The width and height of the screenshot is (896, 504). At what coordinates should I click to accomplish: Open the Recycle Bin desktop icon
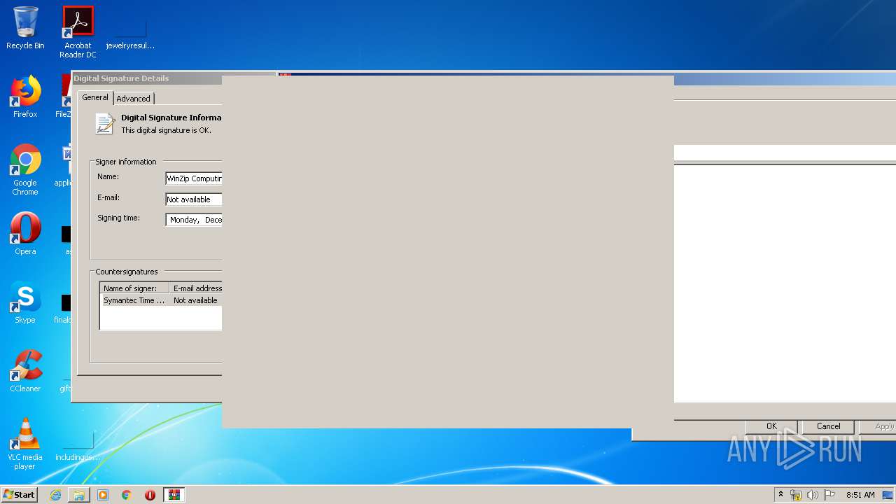tap(25, 28)
